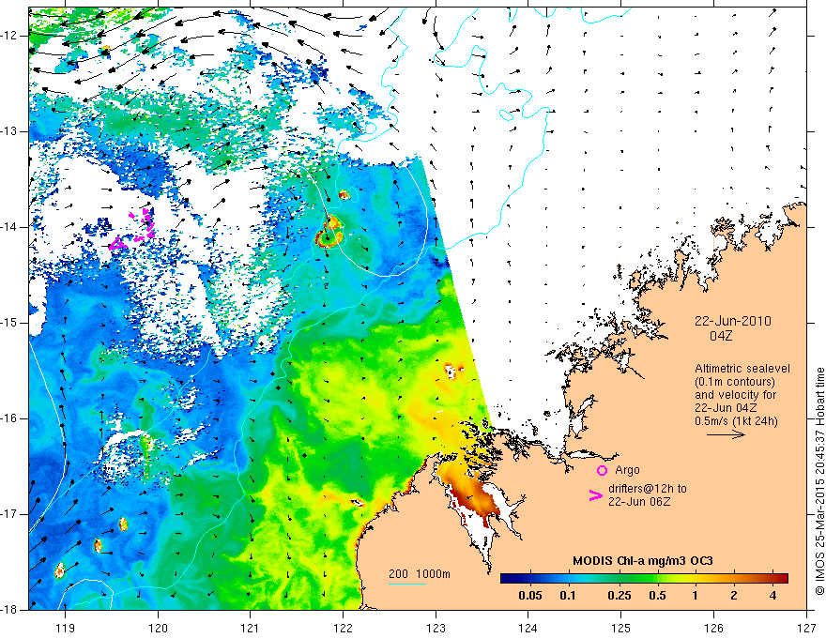
Task: Click longitude axis label '121'
Action: [x=251, y=628]
